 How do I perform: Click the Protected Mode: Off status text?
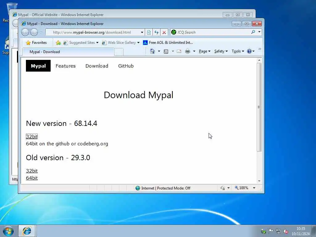pyautogui.click(x=174, y=188)
